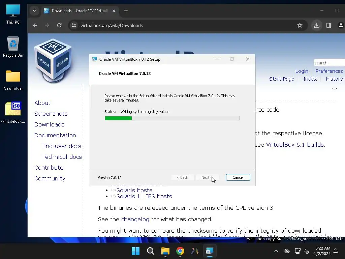
Task: Click the OneDrive cloud tray icon
Action: point(287,251)
